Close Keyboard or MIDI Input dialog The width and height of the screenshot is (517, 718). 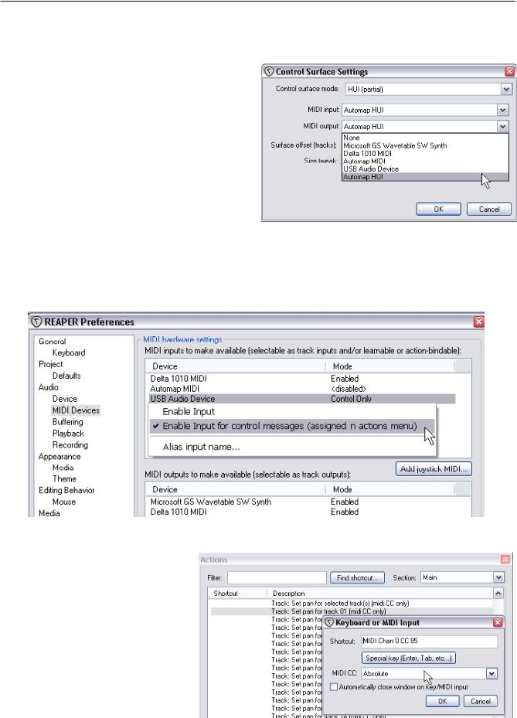tap(498, 622)
